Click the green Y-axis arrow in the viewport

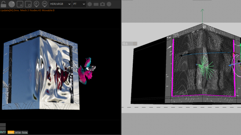tap(202, 16)
